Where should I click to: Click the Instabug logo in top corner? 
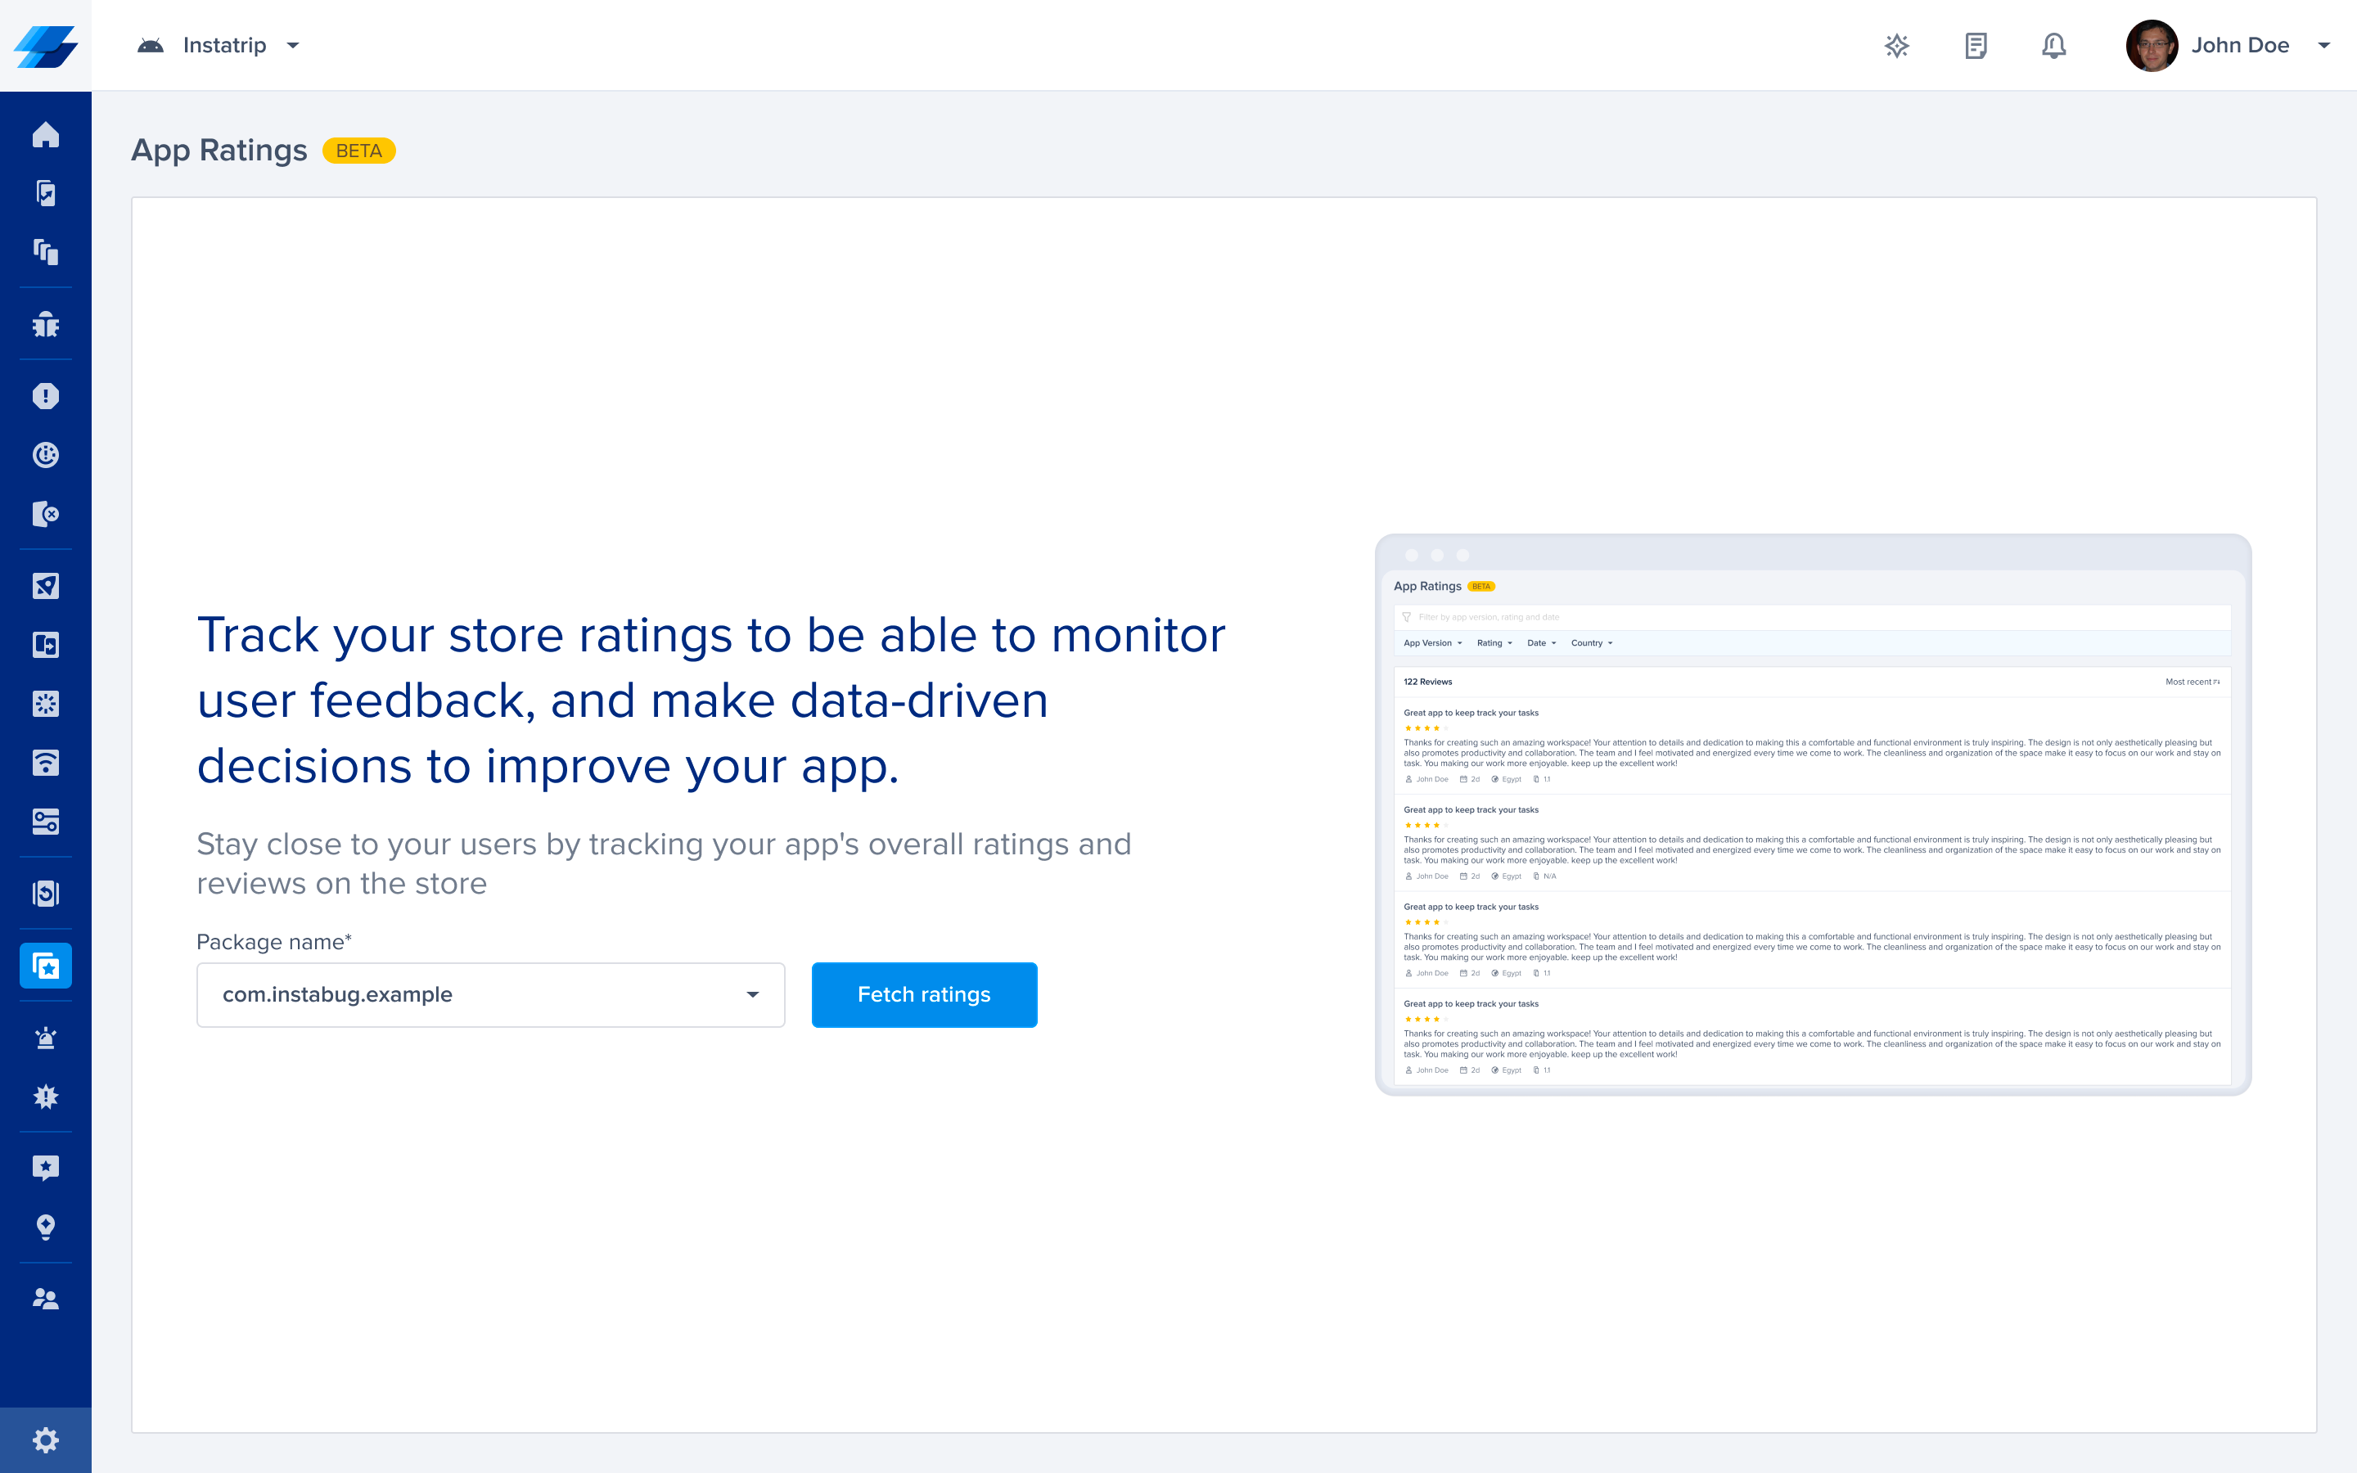(x=45, y=46)
